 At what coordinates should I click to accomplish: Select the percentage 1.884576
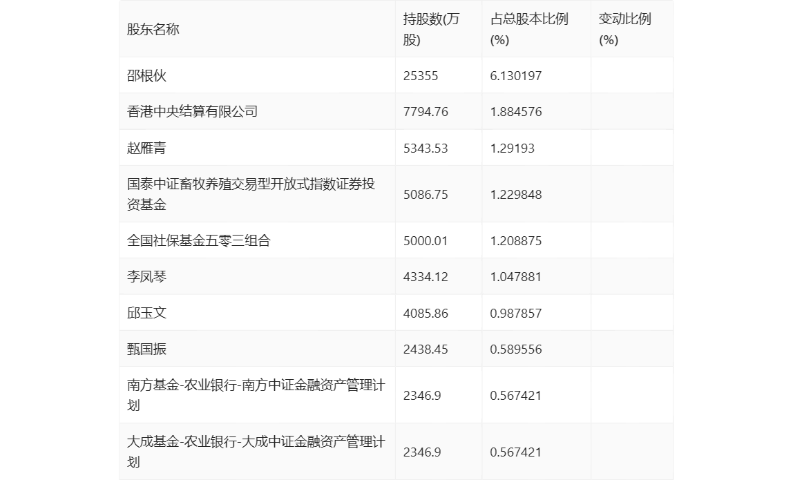[515, 112]
